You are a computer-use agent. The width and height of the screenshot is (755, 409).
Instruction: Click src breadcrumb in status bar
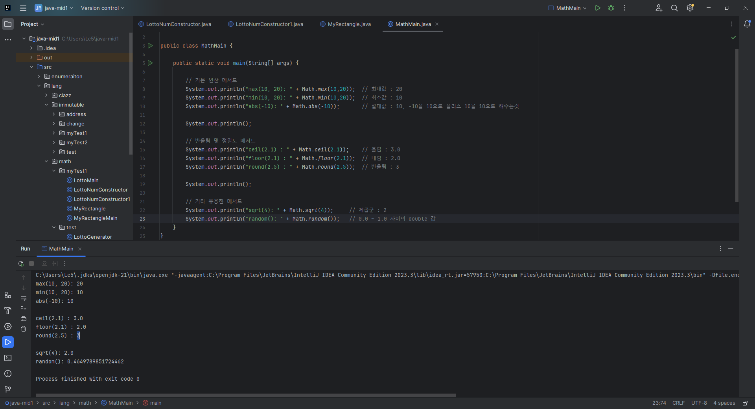[x=46, y=403]
